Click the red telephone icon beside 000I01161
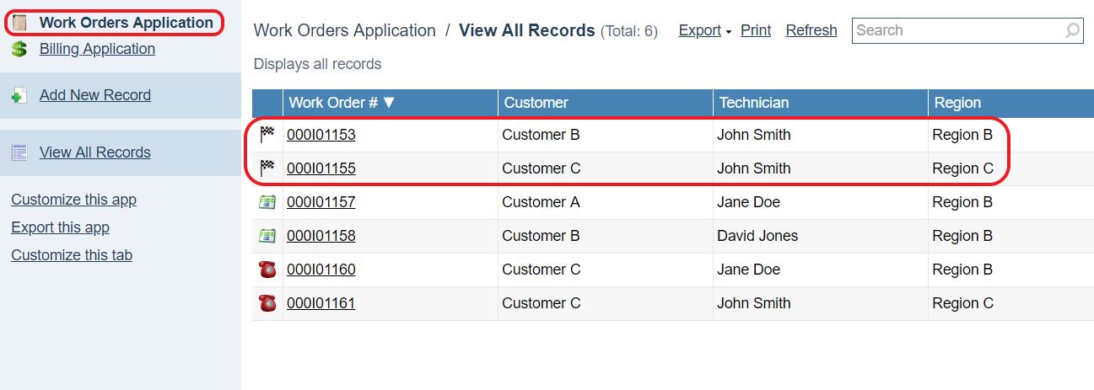The height and width of the screenshot is (390, 1094). coord(267,303)
